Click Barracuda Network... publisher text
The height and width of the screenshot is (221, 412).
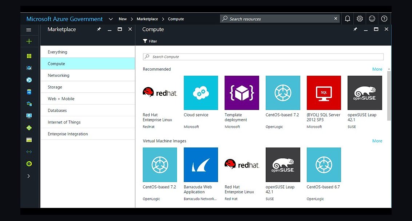200,199
